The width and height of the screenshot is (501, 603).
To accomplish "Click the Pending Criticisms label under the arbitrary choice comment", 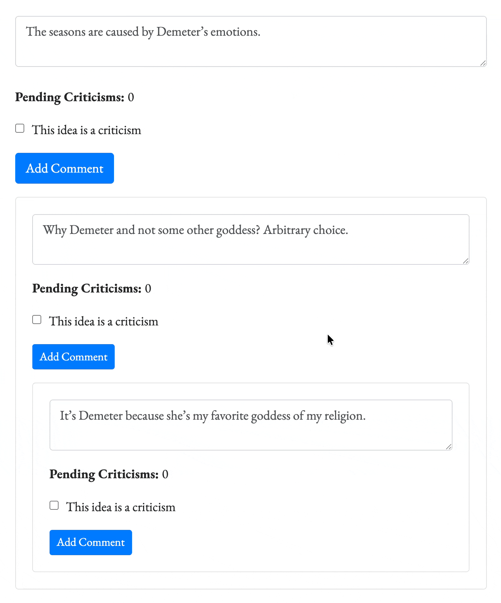I will tap(87, 288).
